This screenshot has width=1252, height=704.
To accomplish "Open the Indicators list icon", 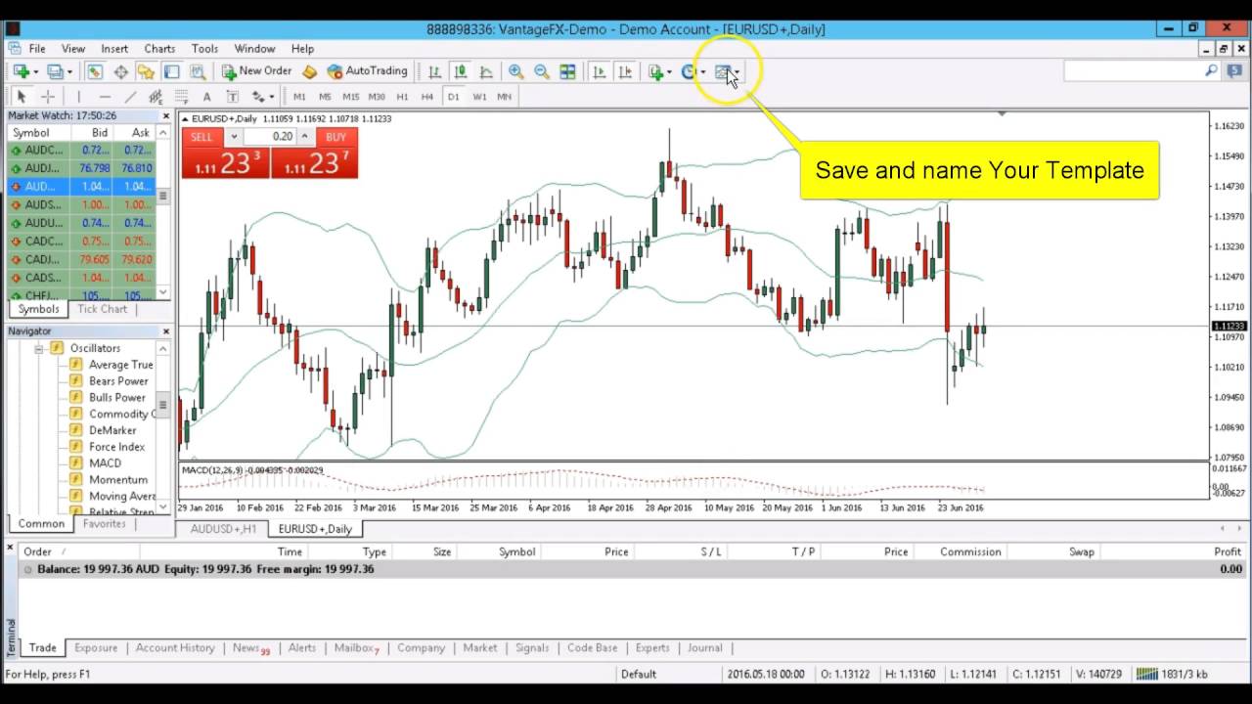I will click(655, 71).
